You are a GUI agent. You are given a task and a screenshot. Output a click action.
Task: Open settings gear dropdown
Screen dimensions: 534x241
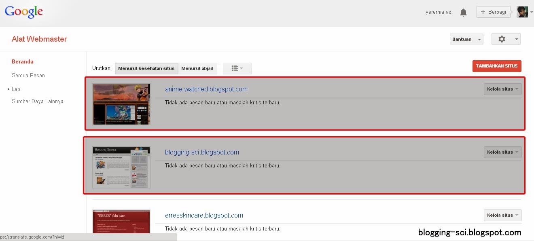(506, 39)
